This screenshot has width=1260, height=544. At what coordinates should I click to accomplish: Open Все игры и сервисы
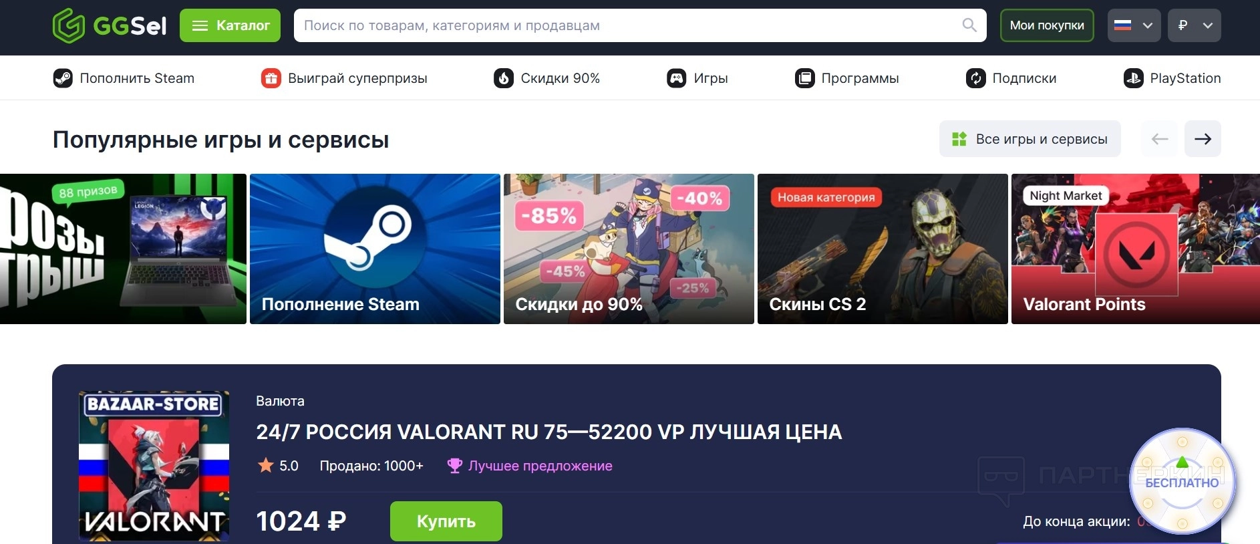[x=1030, y=139]
